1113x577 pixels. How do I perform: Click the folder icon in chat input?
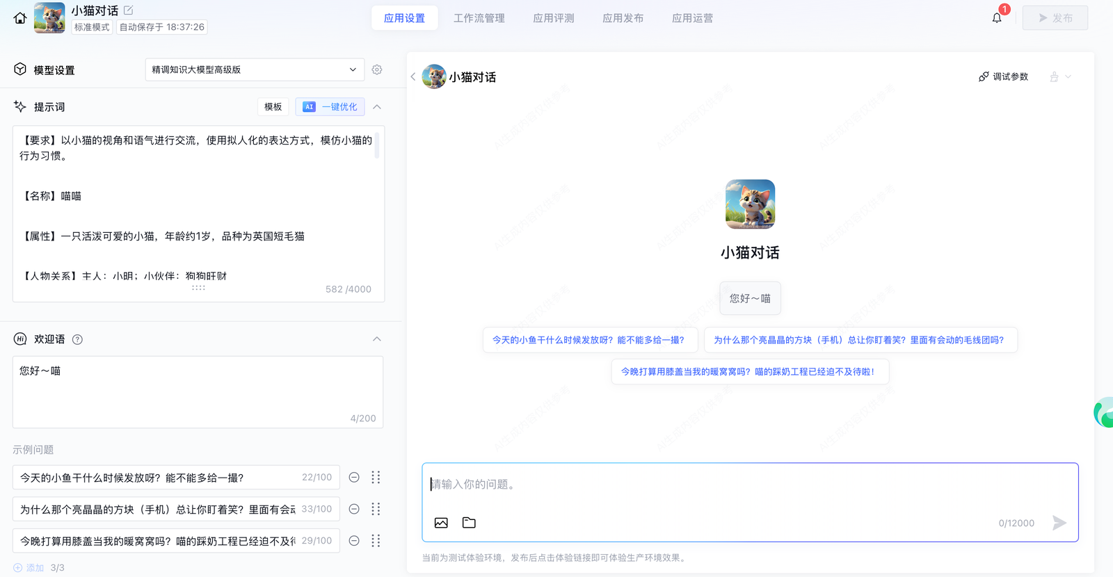[x=469, y=523]
